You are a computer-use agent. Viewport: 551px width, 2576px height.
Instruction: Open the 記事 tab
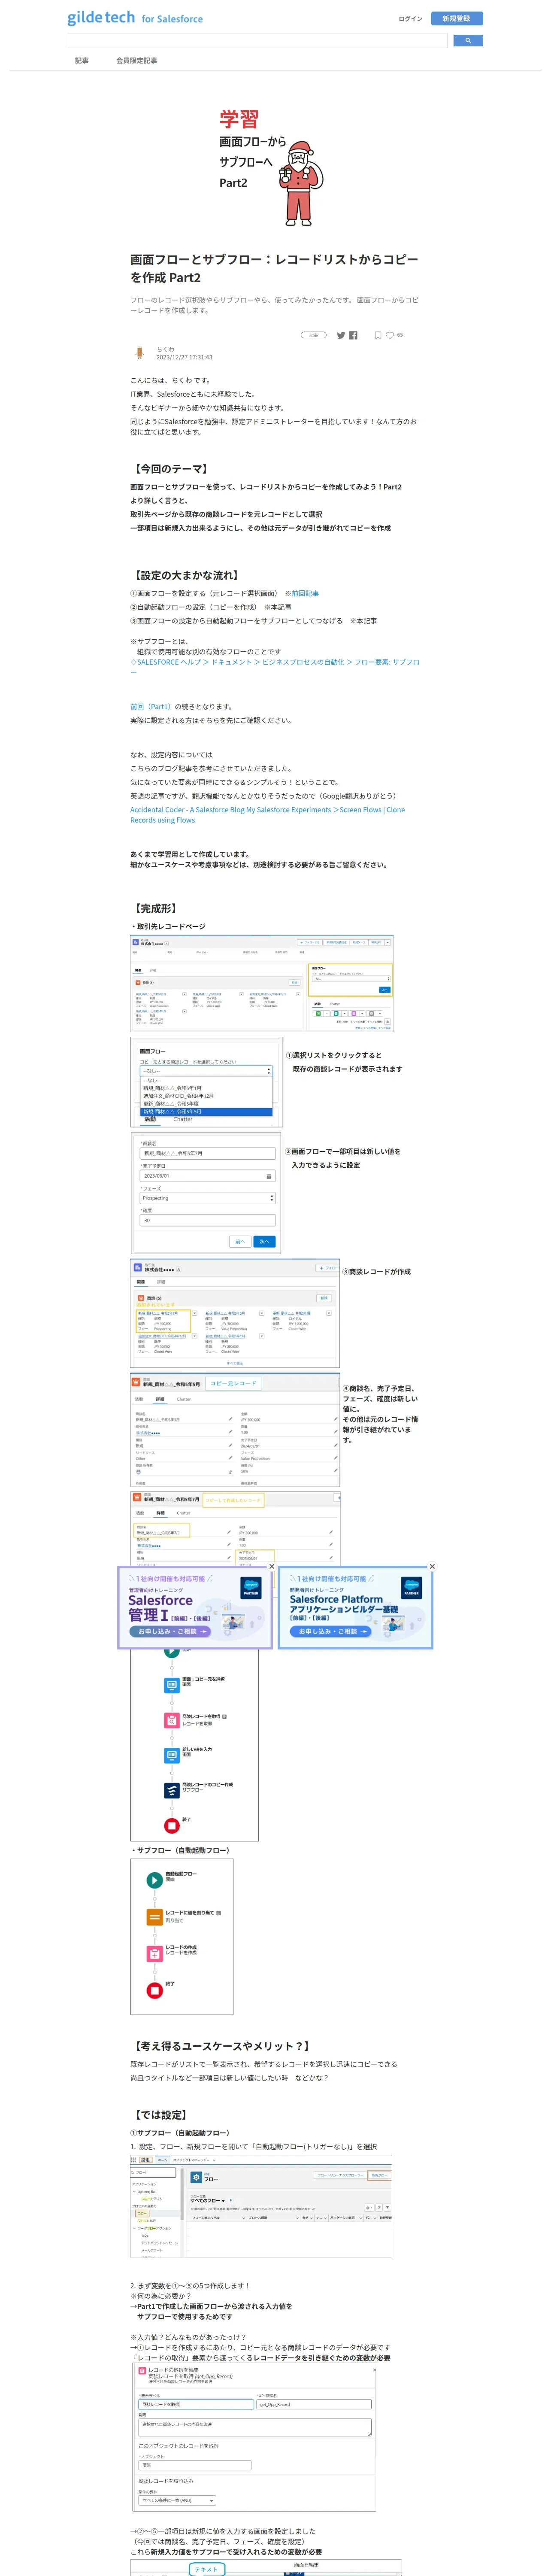(x=82, y=61)
